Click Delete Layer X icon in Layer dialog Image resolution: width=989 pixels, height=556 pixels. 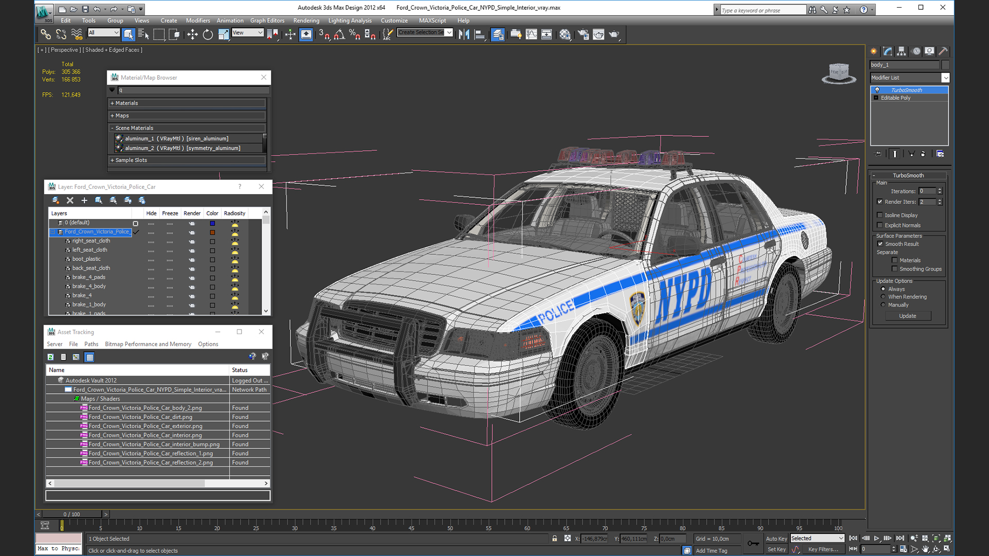[x=70, y=200]
